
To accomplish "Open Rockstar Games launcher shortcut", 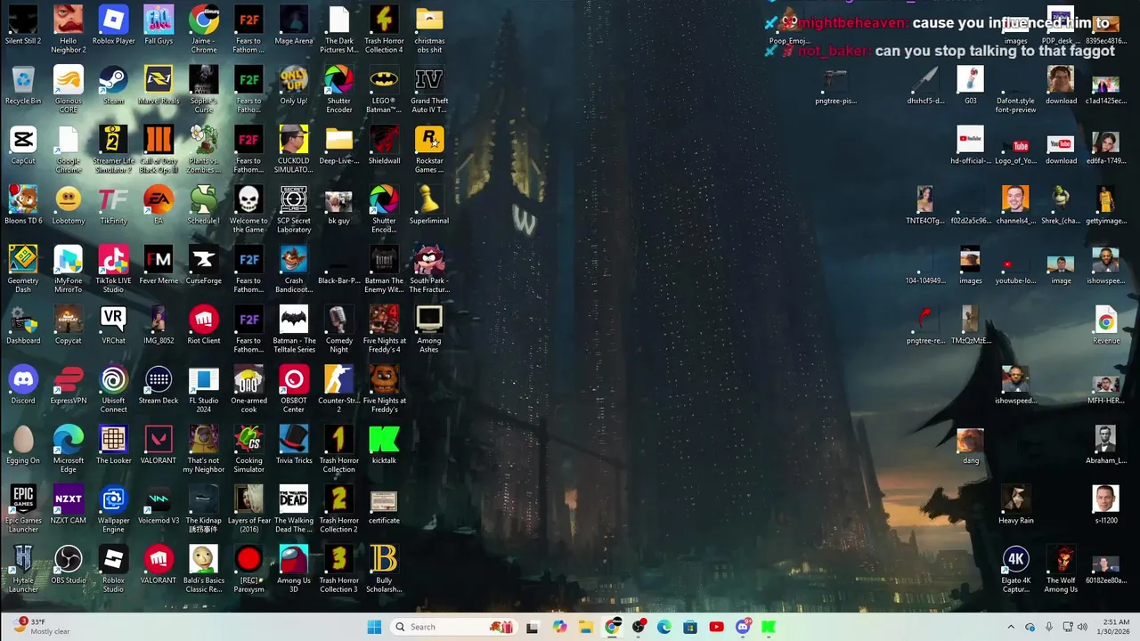I will [x=429, y=150].
